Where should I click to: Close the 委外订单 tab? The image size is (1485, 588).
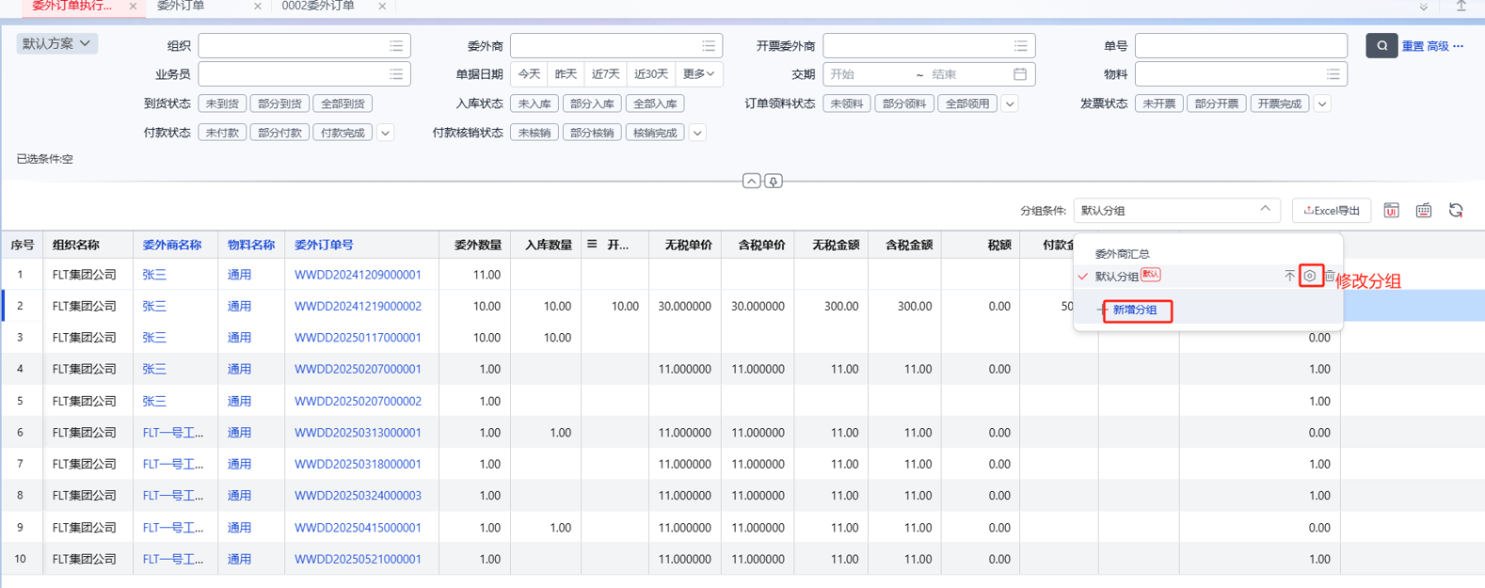[x=258, y=7]
